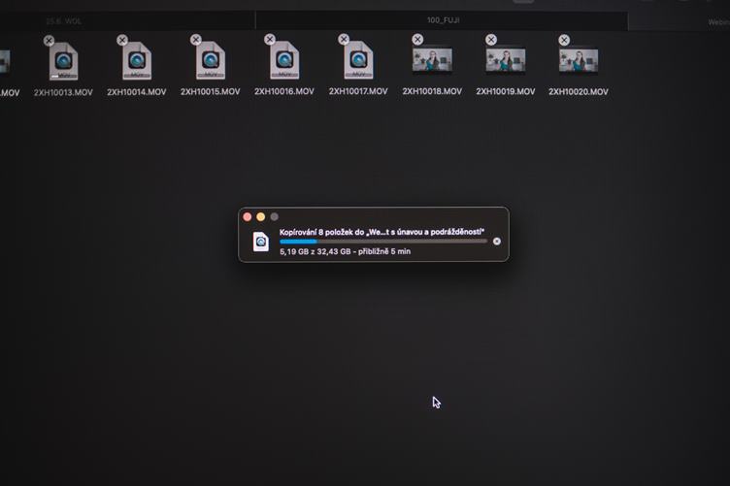Select the 2XH10014.MOV file icon
730x486 pixels.
pos(137,61)
